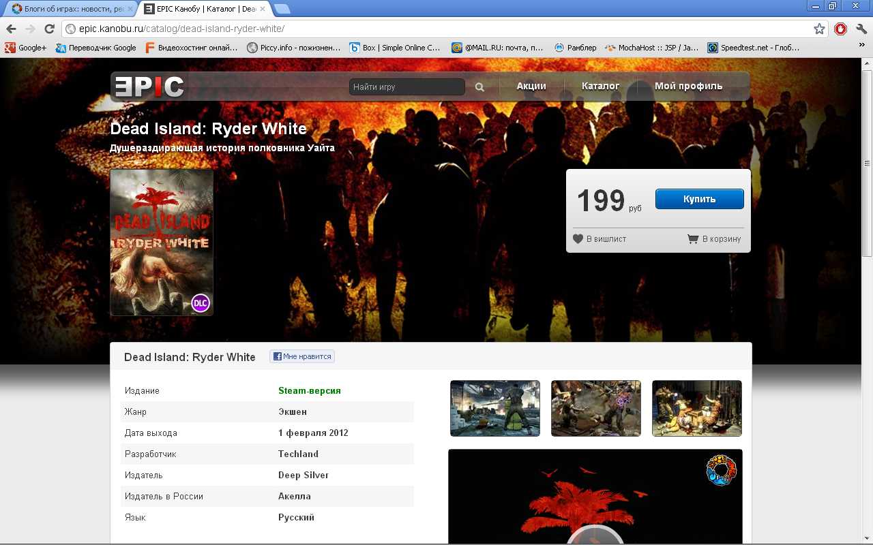Click the vertical scrollbar thumb

pos(867,163)
